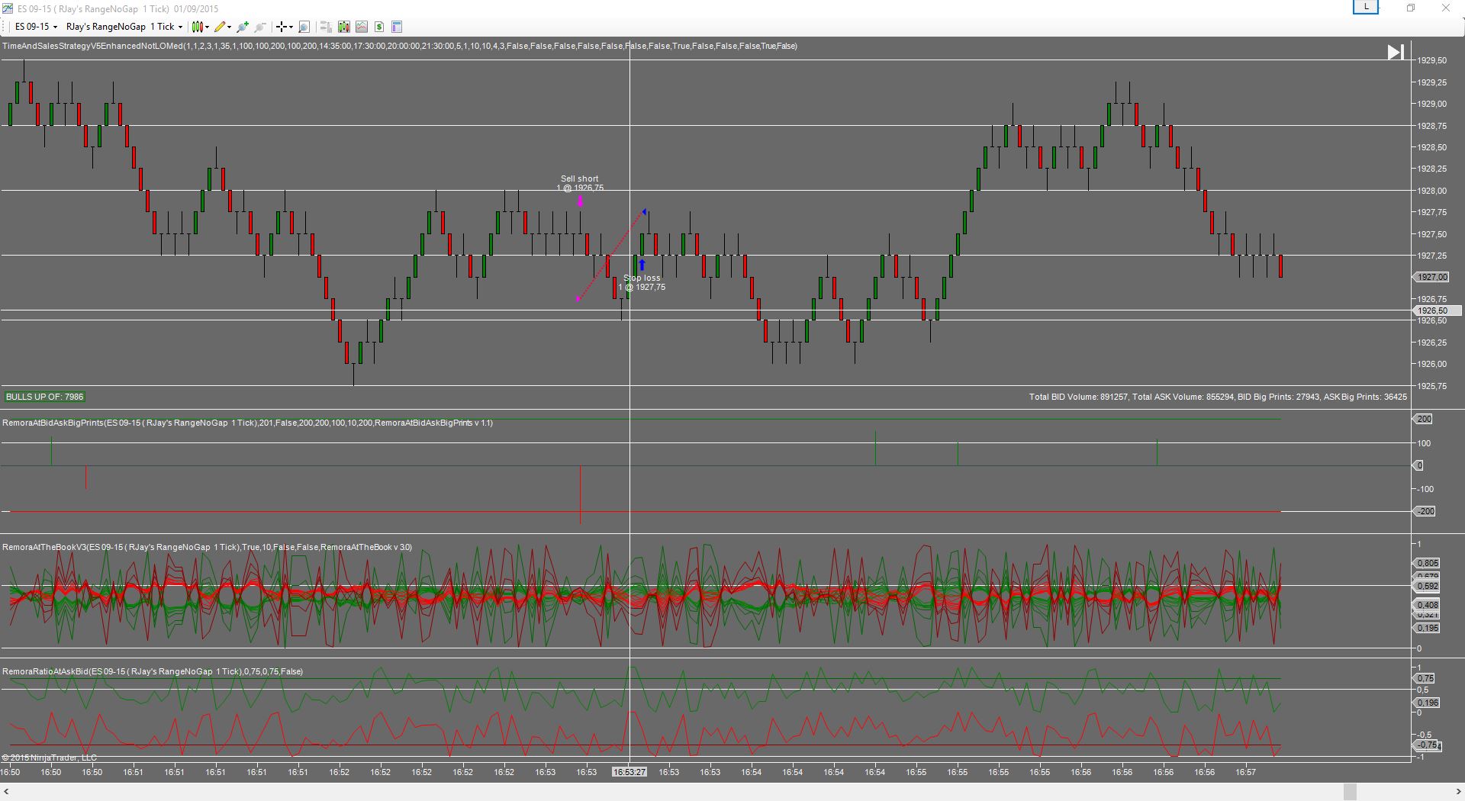Expand the cursor type dropdown arrow

pos(291,27)
